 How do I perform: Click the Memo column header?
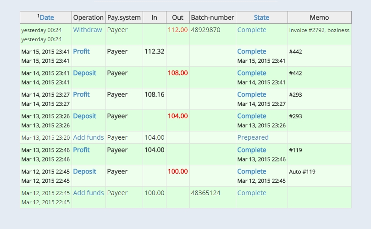319,17
